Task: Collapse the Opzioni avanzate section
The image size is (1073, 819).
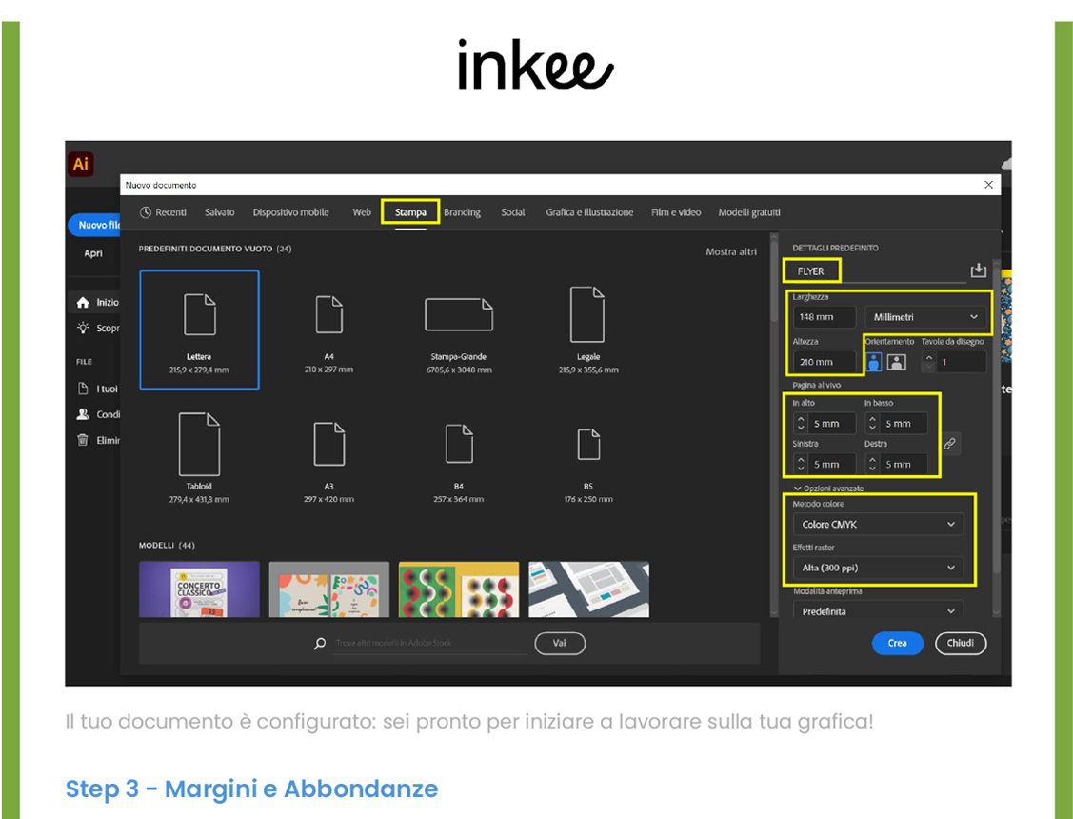Action: pyautogui.click(x=829, y=489)
